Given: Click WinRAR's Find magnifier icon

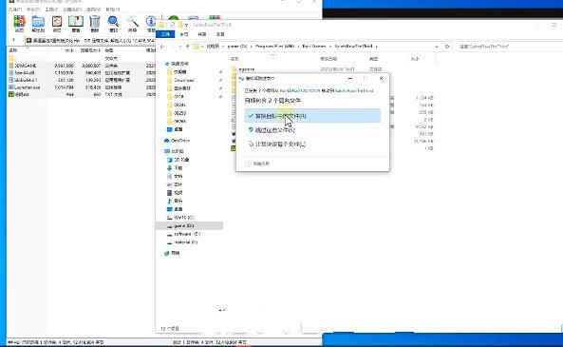Looking at the screenshot, I should (x=113, y=22).
